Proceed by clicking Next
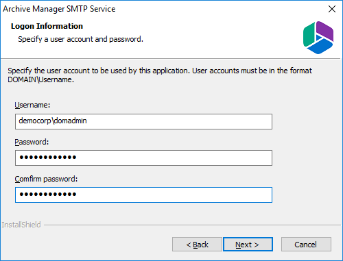The image size is (343, 261). coord(248,245)
